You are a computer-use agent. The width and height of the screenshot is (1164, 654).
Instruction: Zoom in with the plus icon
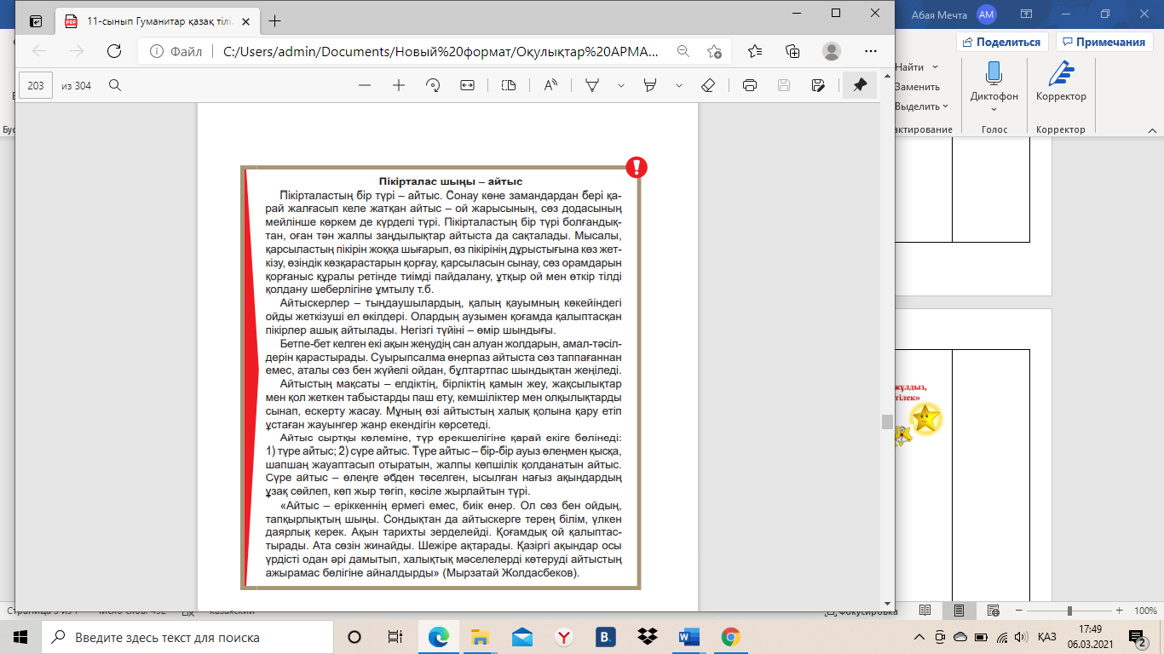[398, 85]
